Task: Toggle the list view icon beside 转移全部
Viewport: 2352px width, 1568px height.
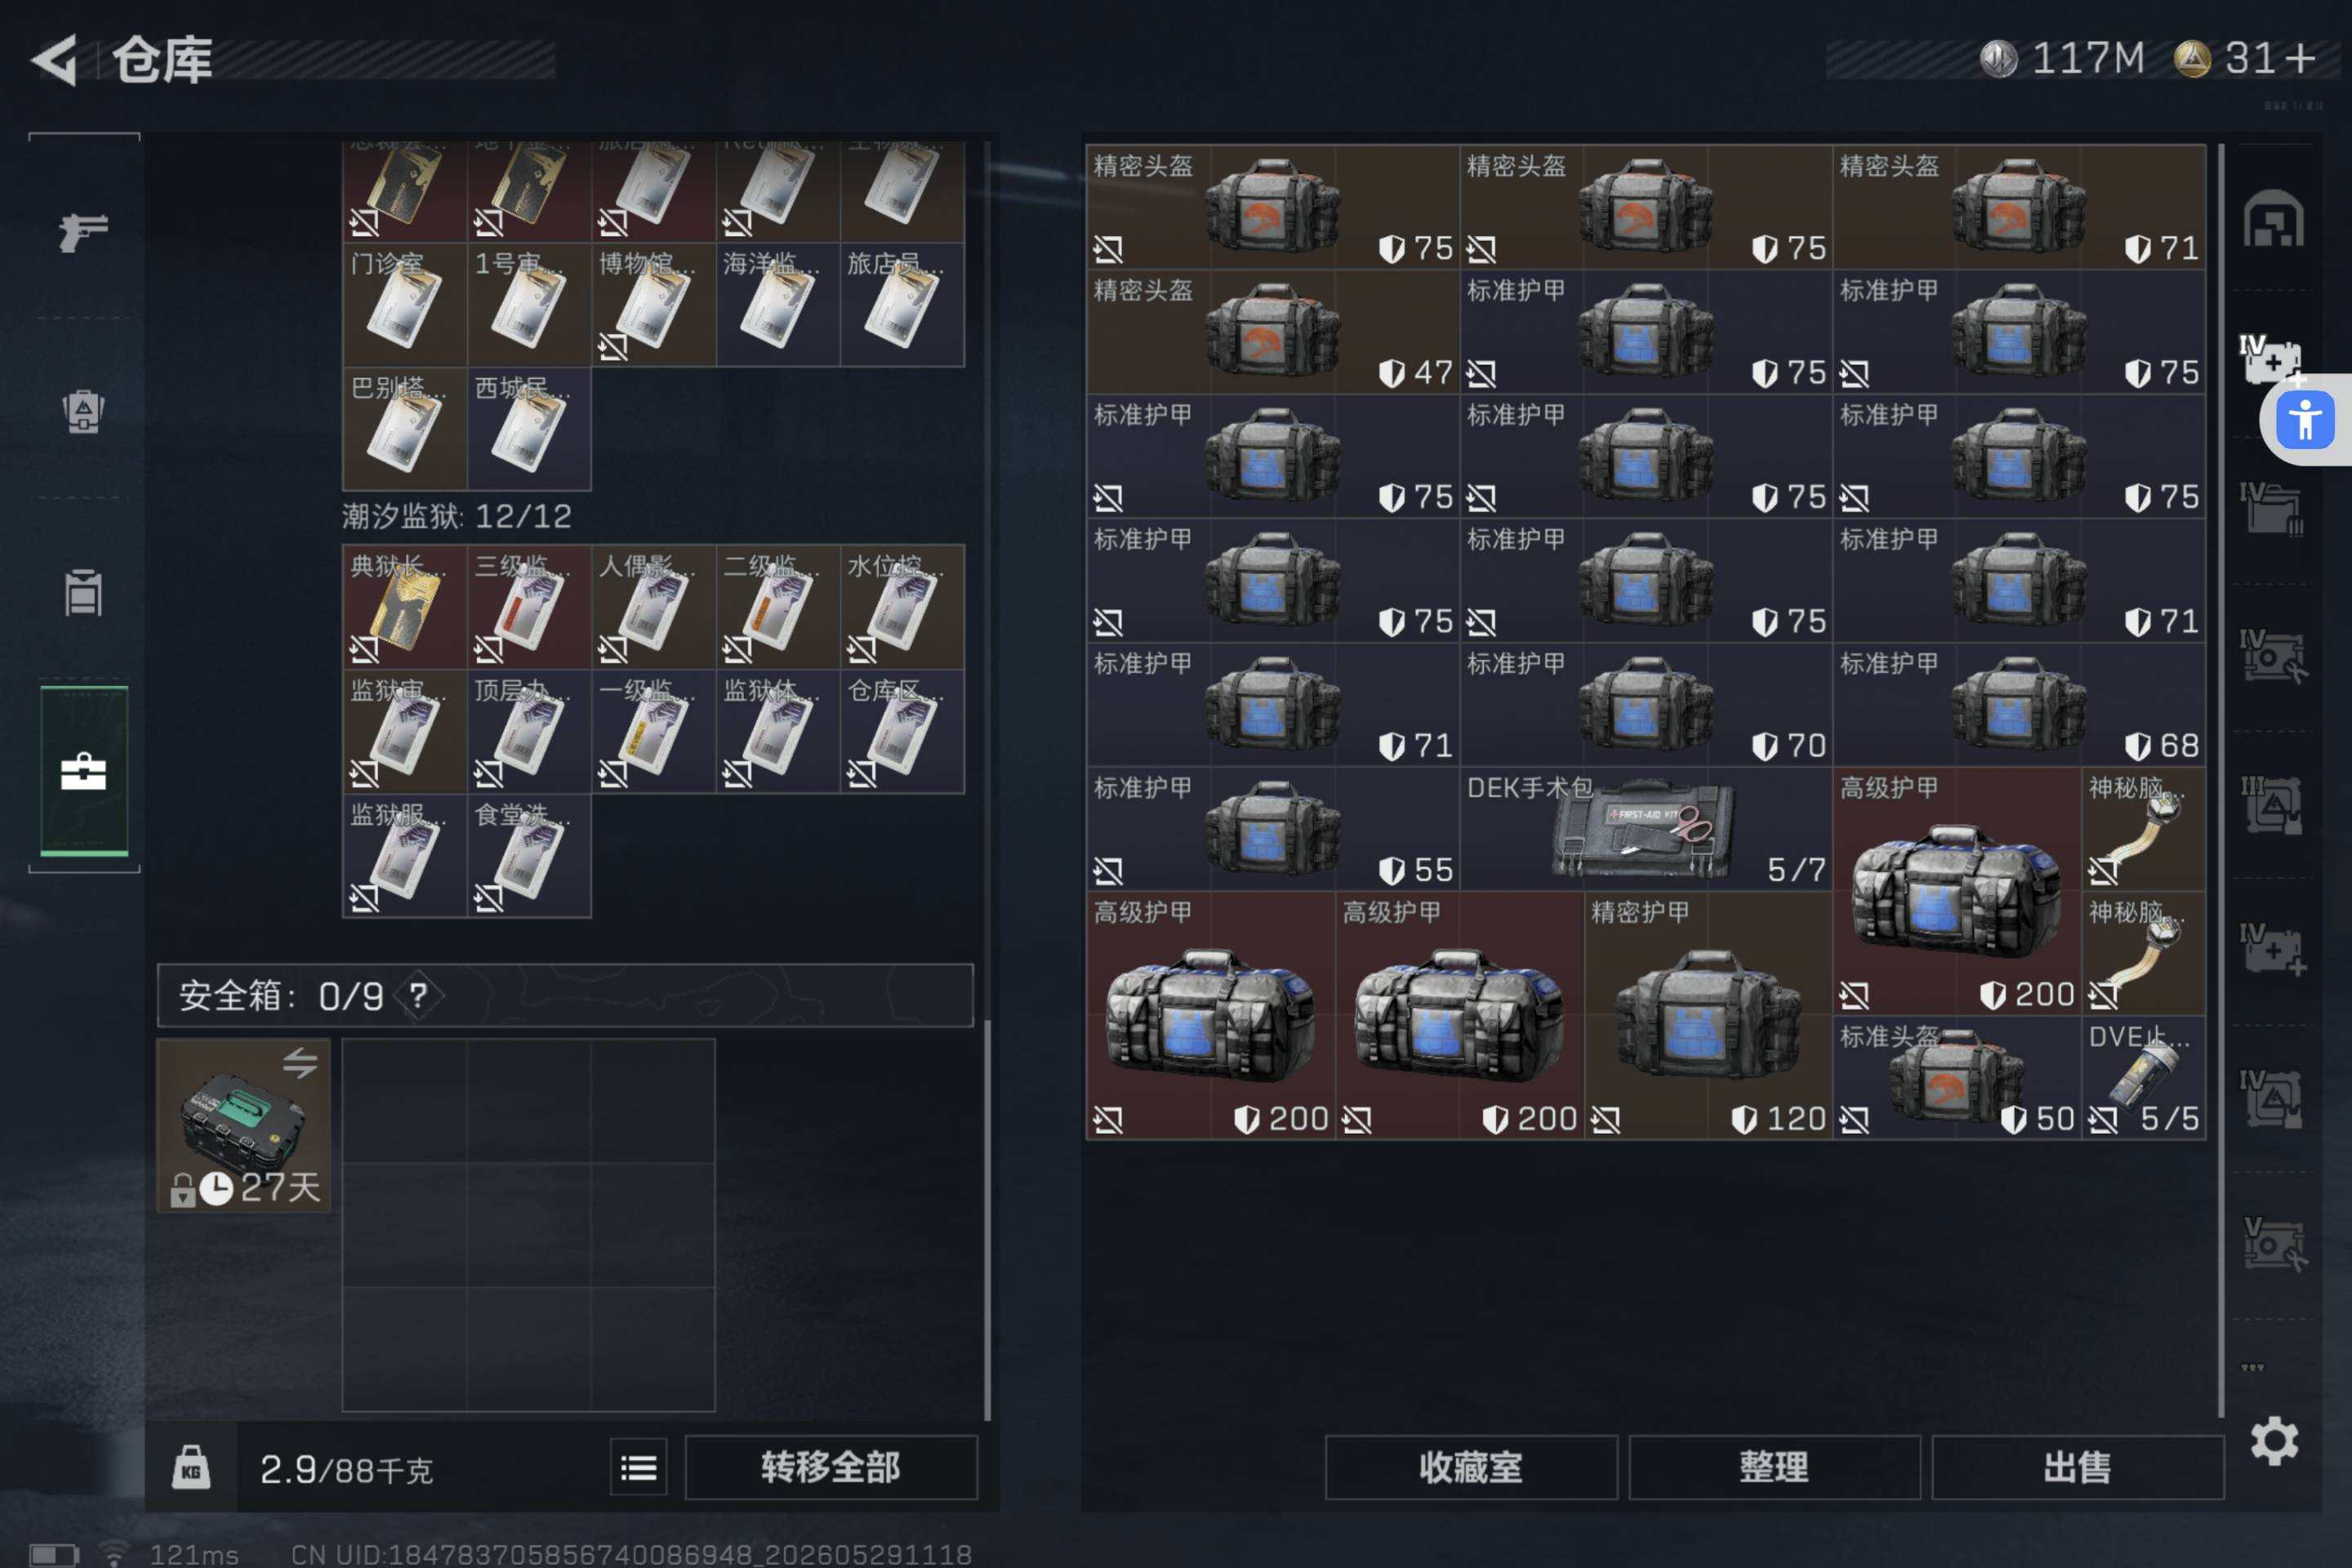Action: tap(639, 1467)
